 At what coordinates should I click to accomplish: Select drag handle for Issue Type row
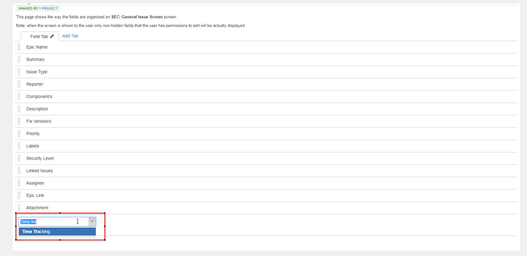pyautogui.click(x=19, y=72)
